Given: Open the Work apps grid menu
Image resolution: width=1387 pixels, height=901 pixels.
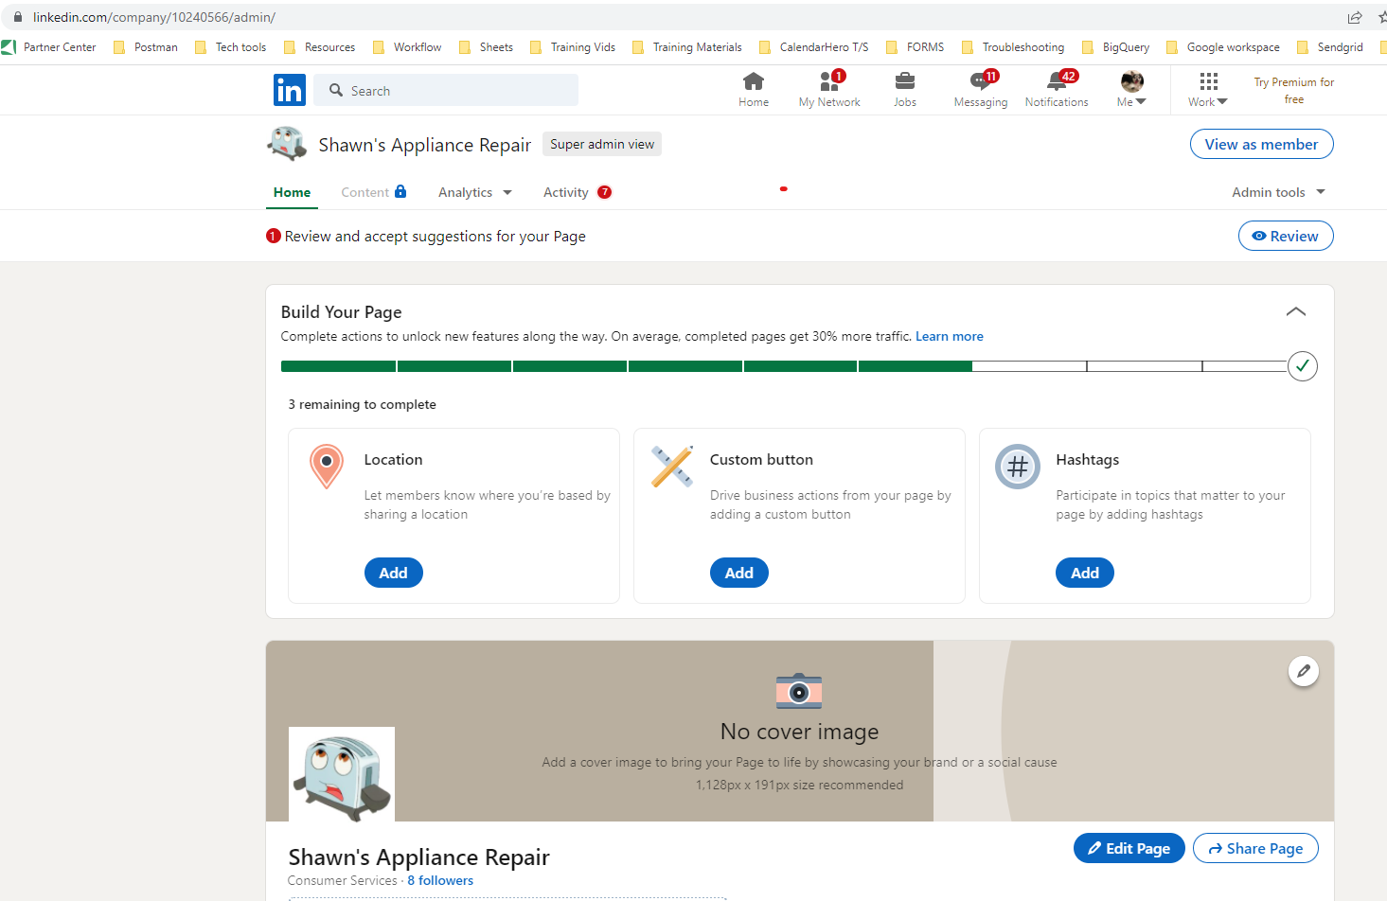Looking at the screenshot, I should pos(1208,90).
